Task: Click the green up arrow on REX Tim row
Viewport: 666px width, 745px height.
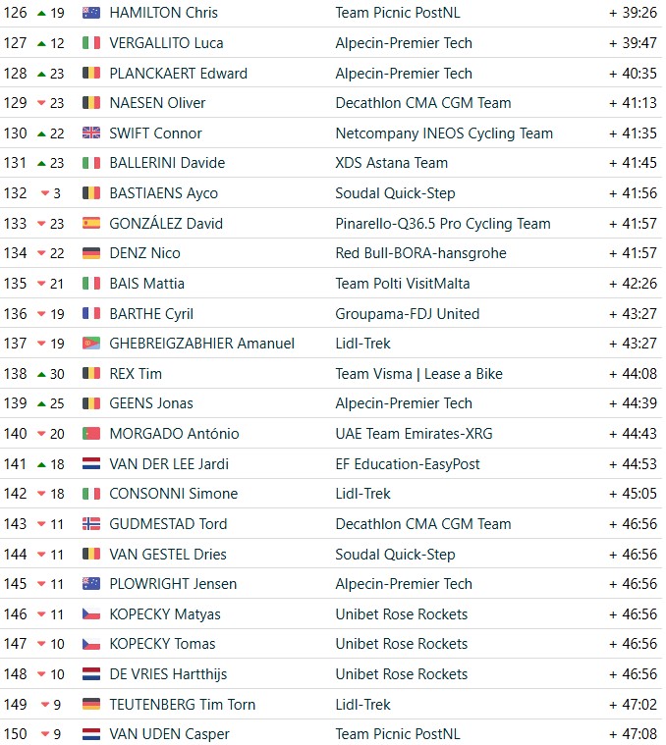Action: pyautogui.click(x=42, y=374)
